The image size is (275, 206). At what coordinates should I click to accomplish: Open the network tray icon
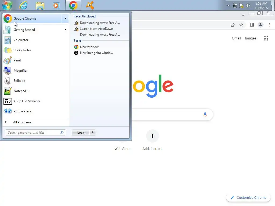click(235, 6)
